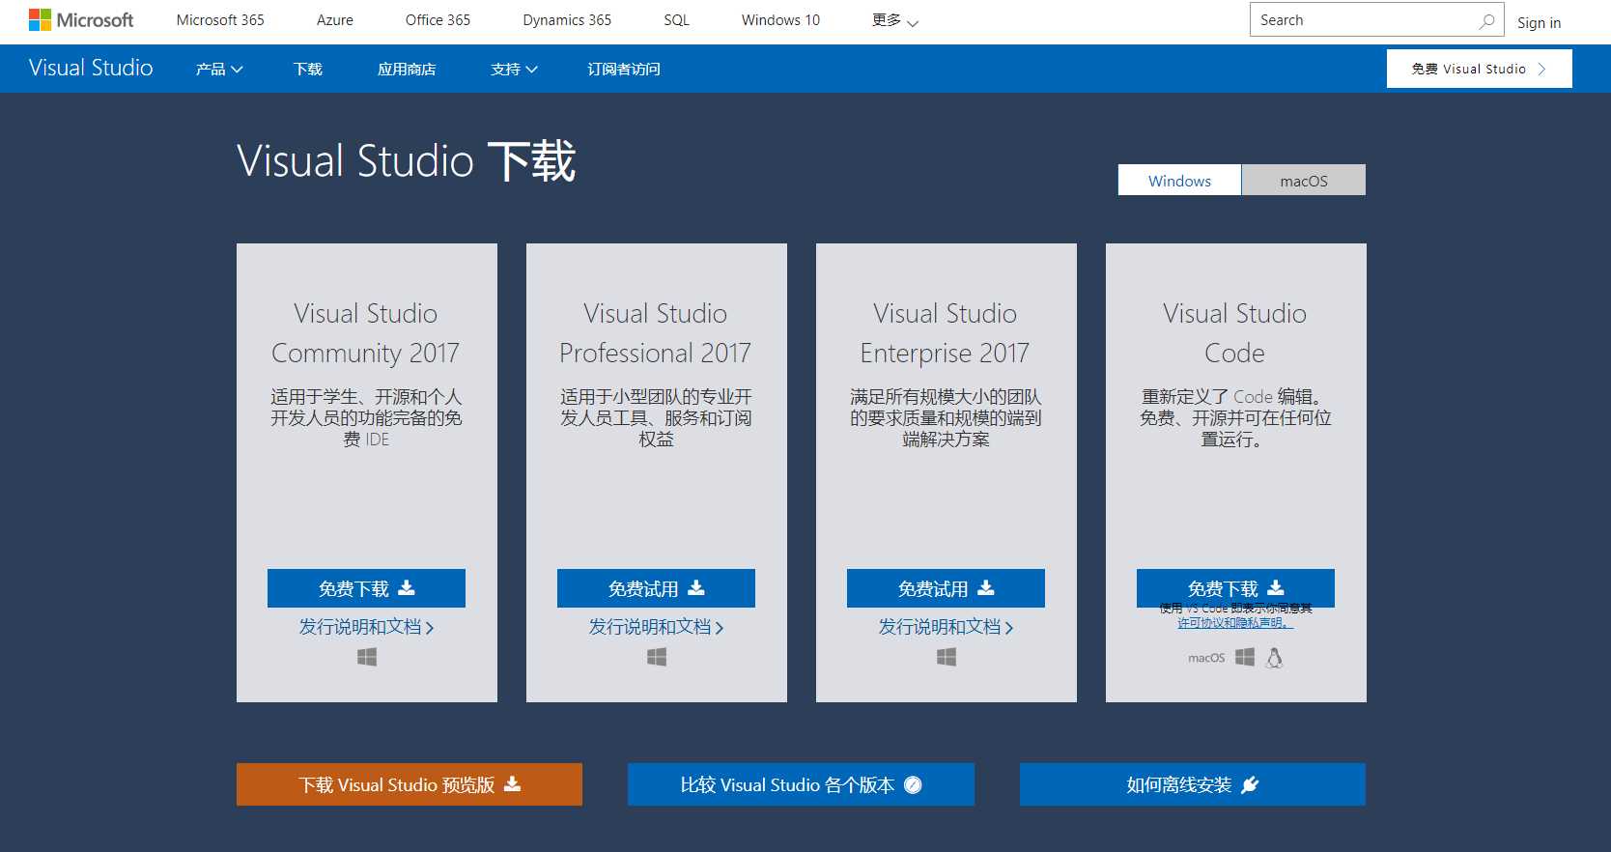This screenshot has height=852, width=1611.
Task: Click Windows icon under Professional 2017 card
Action: click(657, 657)
